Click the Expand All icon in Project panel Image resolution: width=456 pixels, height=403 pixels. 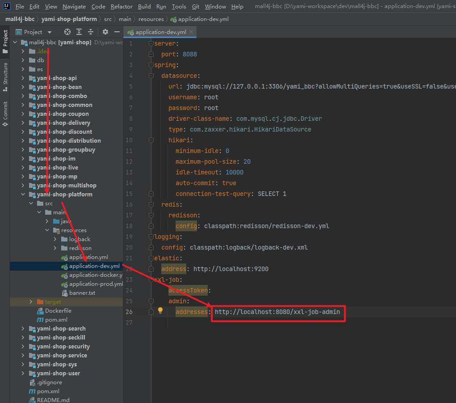tap(79, 32)
